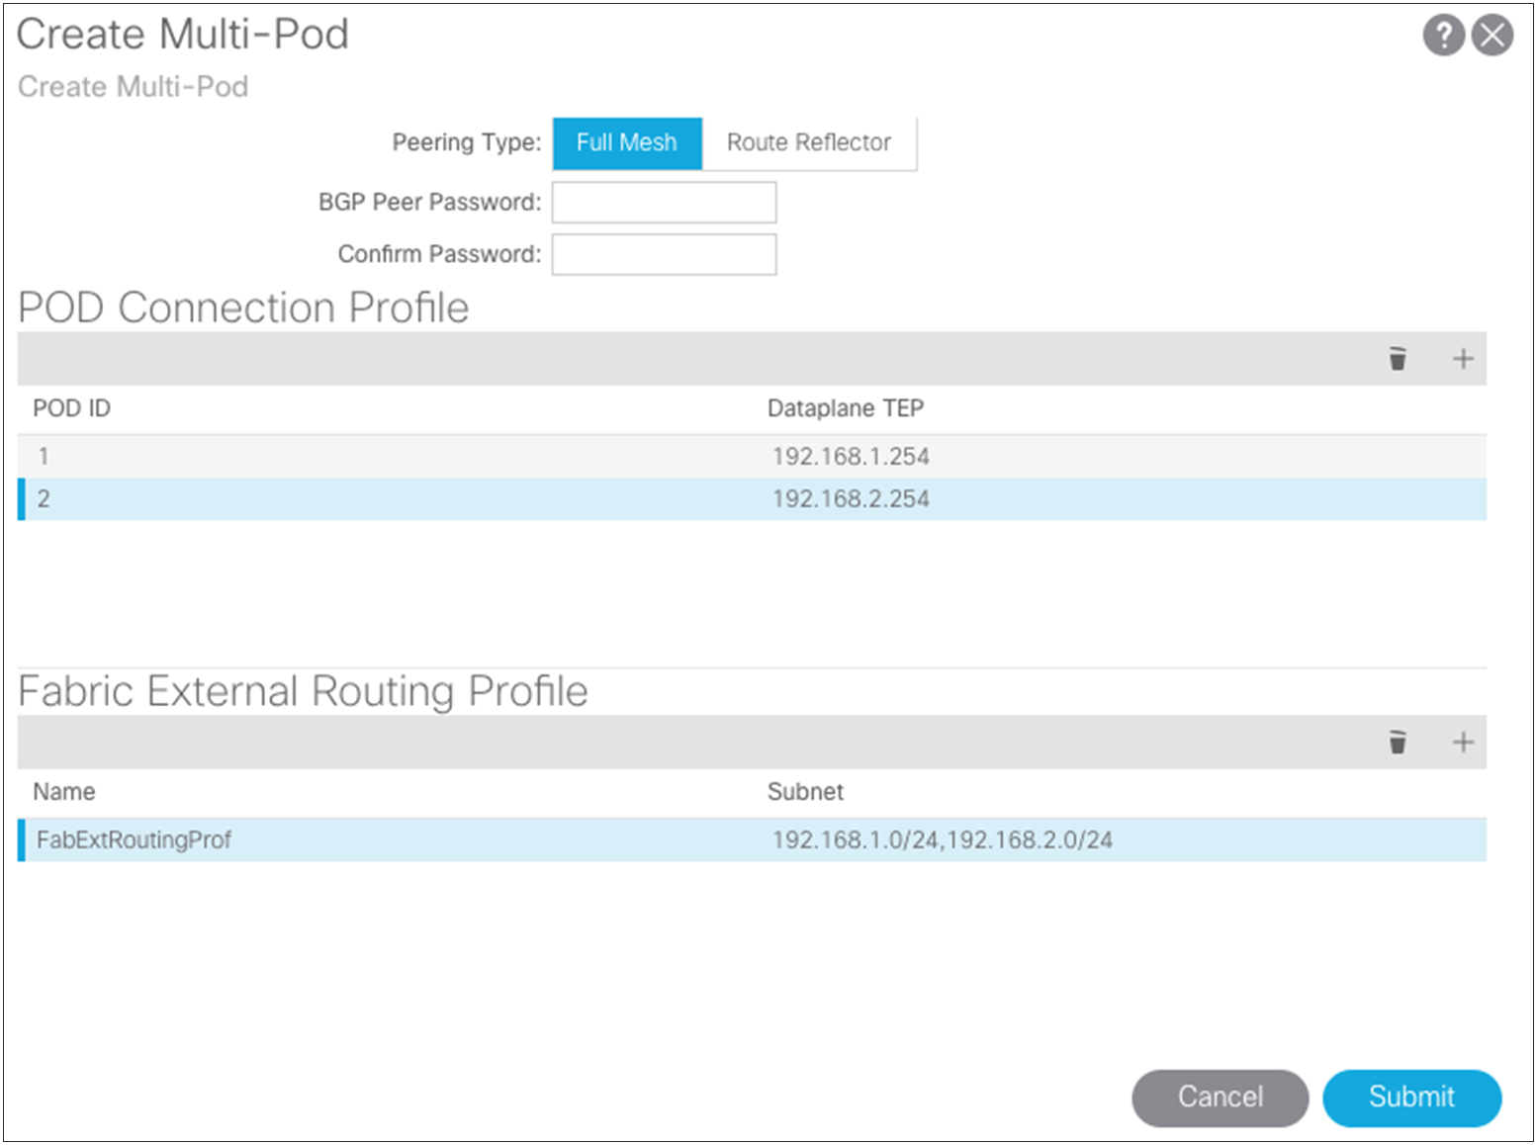Select POD ID 1 row
This screenshot has height=1145, width=1537.
(752, 456)
